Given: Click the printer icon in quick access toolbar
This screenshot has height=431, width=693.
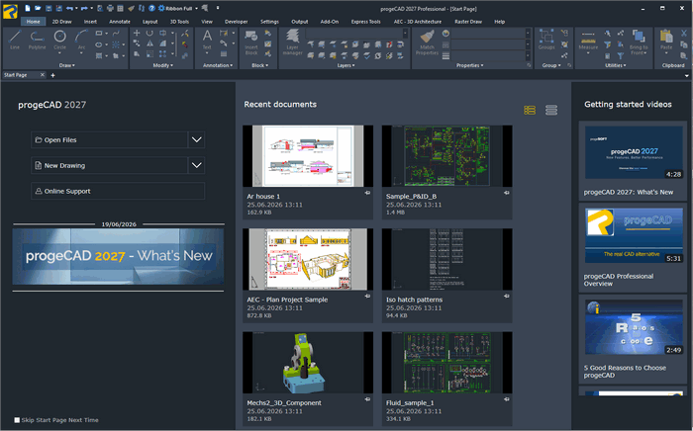Looking at the screenshot, I should [110, 8].
